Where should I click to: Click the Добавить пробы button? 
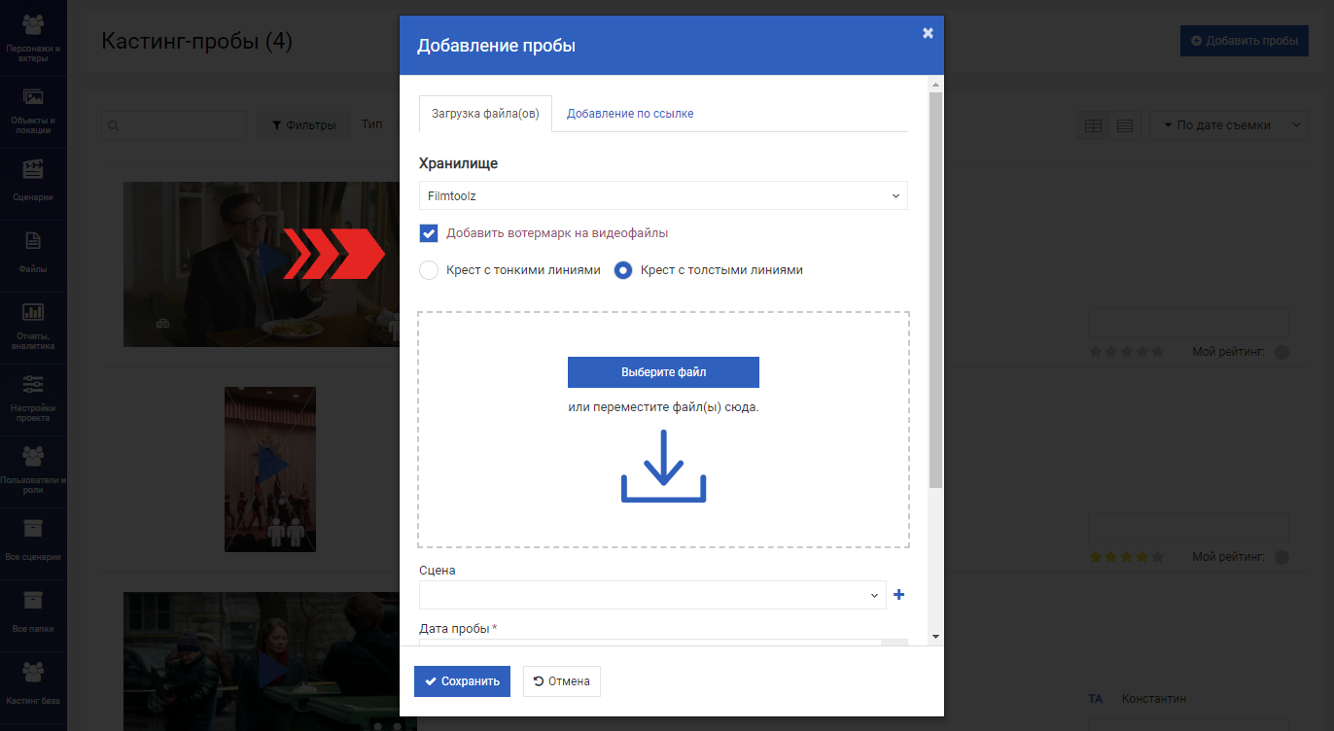click(1244, 41)
